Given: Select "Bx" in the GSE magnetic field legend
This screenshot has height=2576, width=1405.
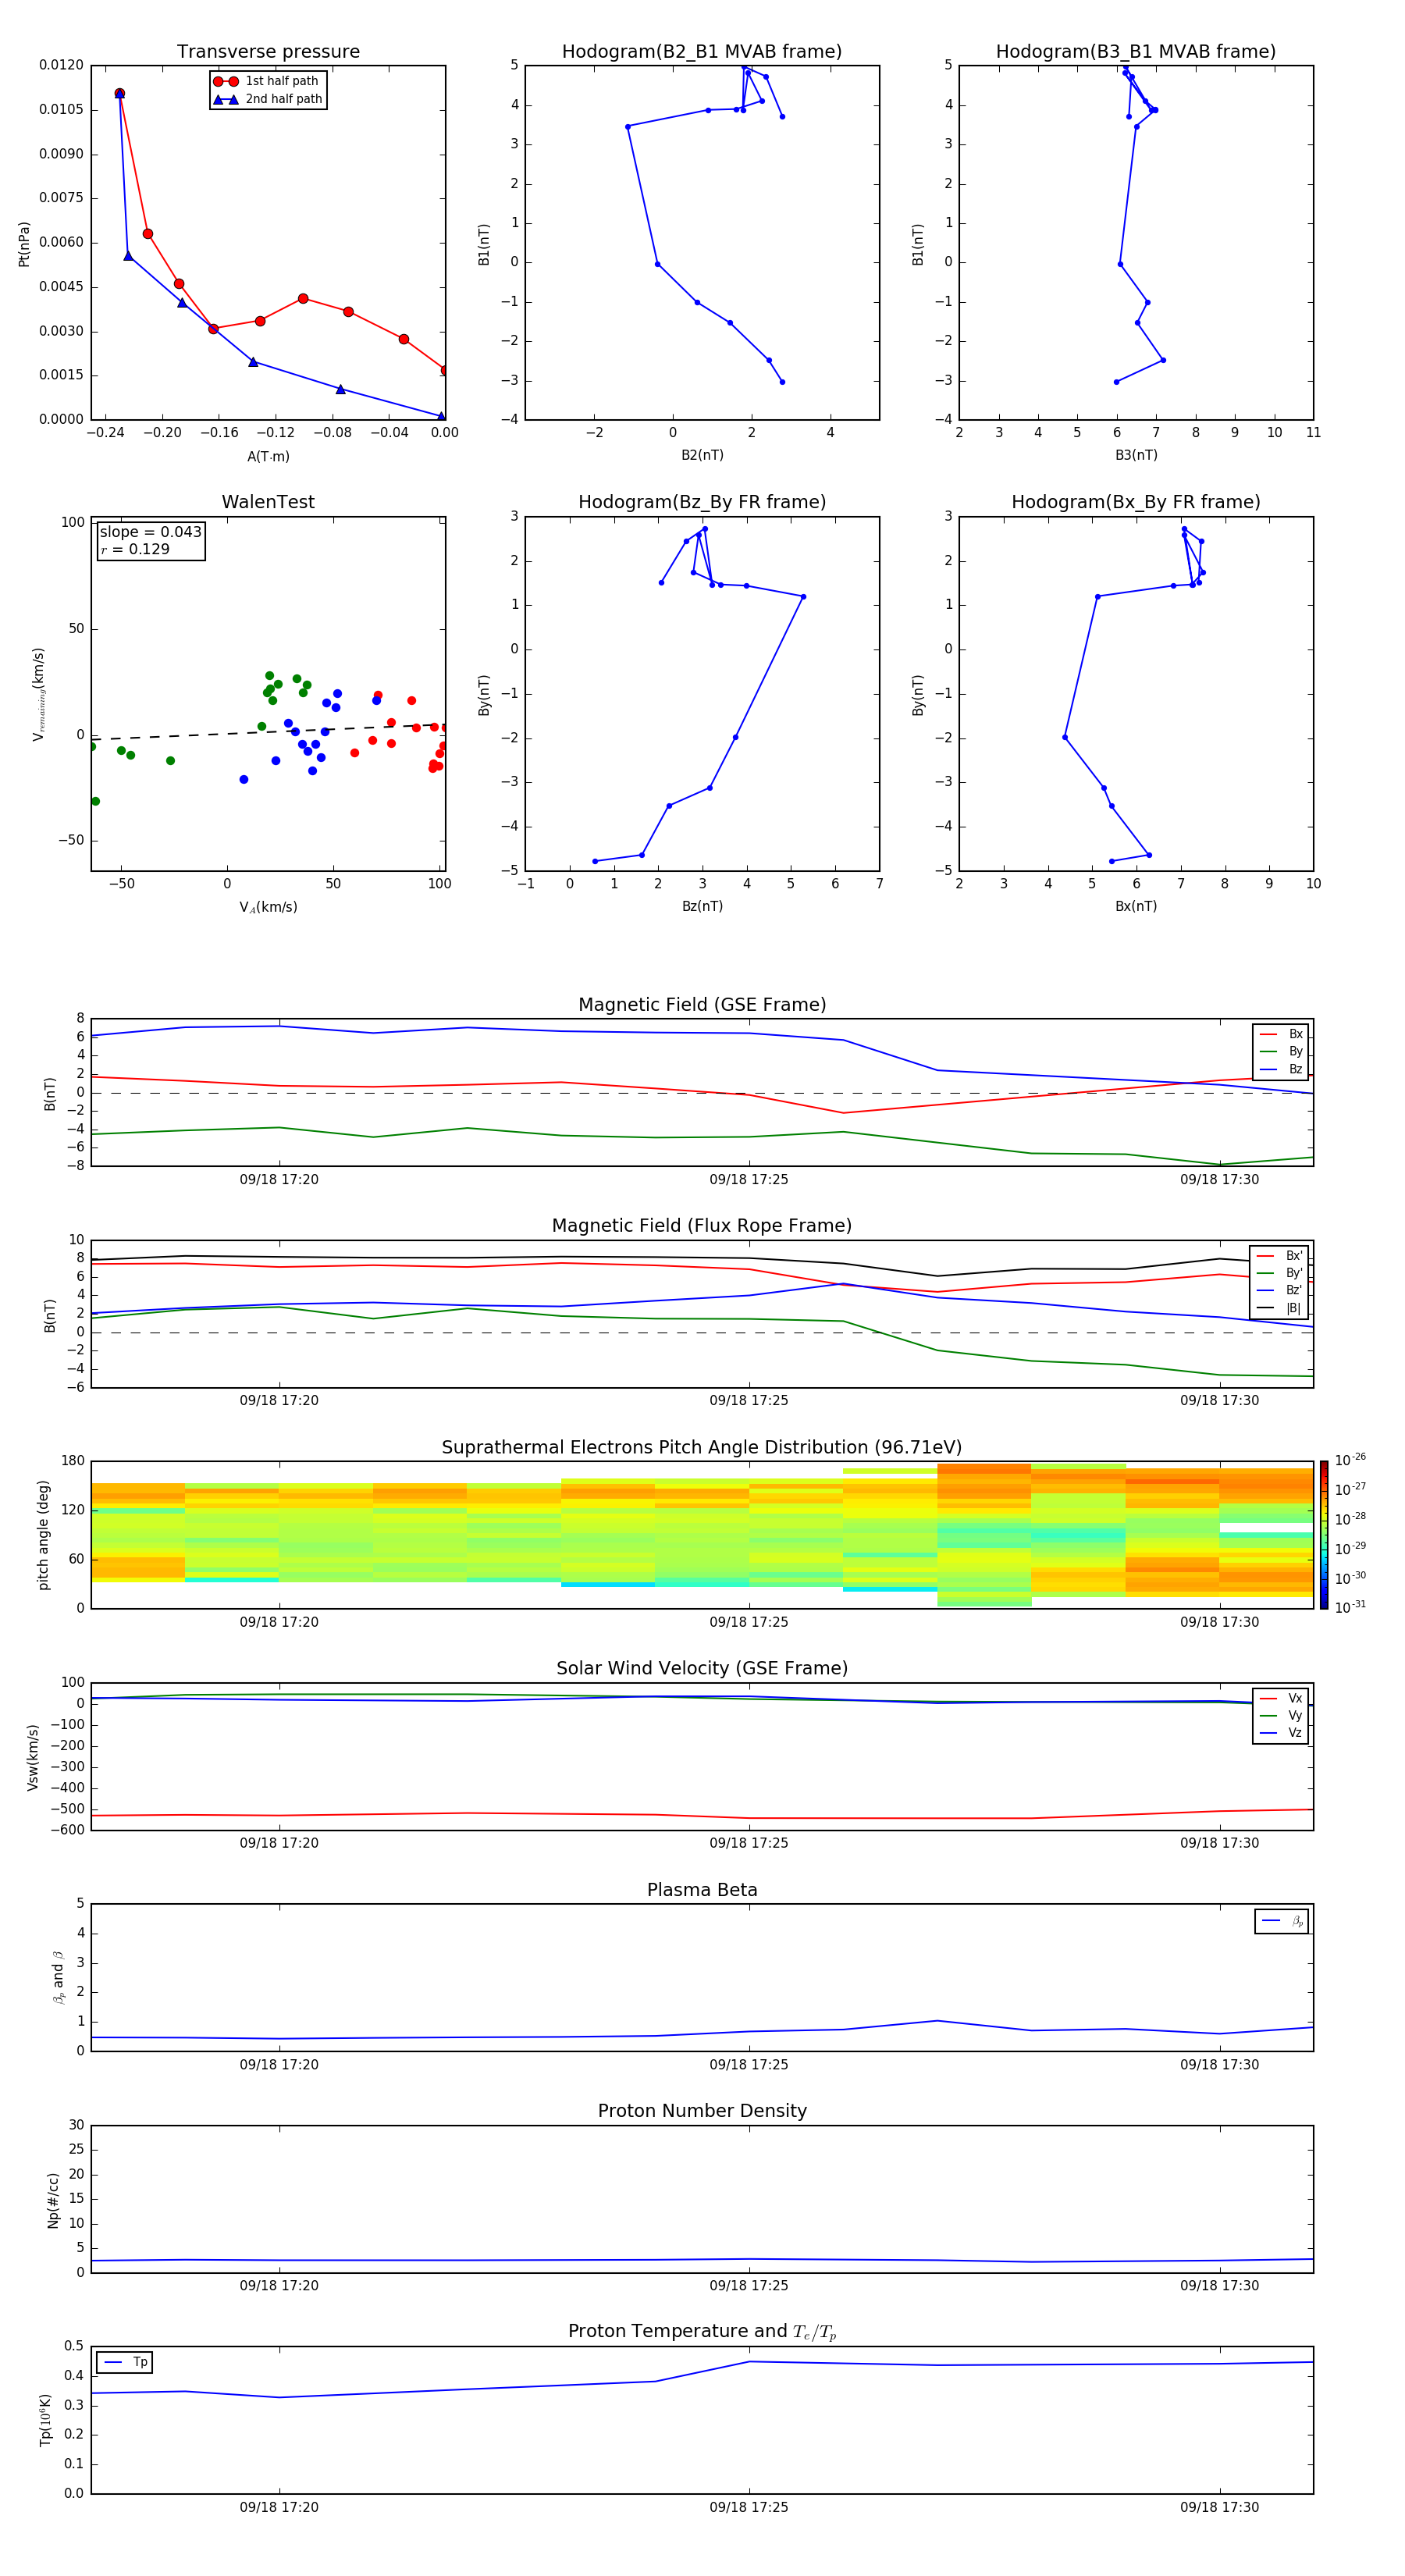Looking at the screenshot, I should [1281, 1034].
